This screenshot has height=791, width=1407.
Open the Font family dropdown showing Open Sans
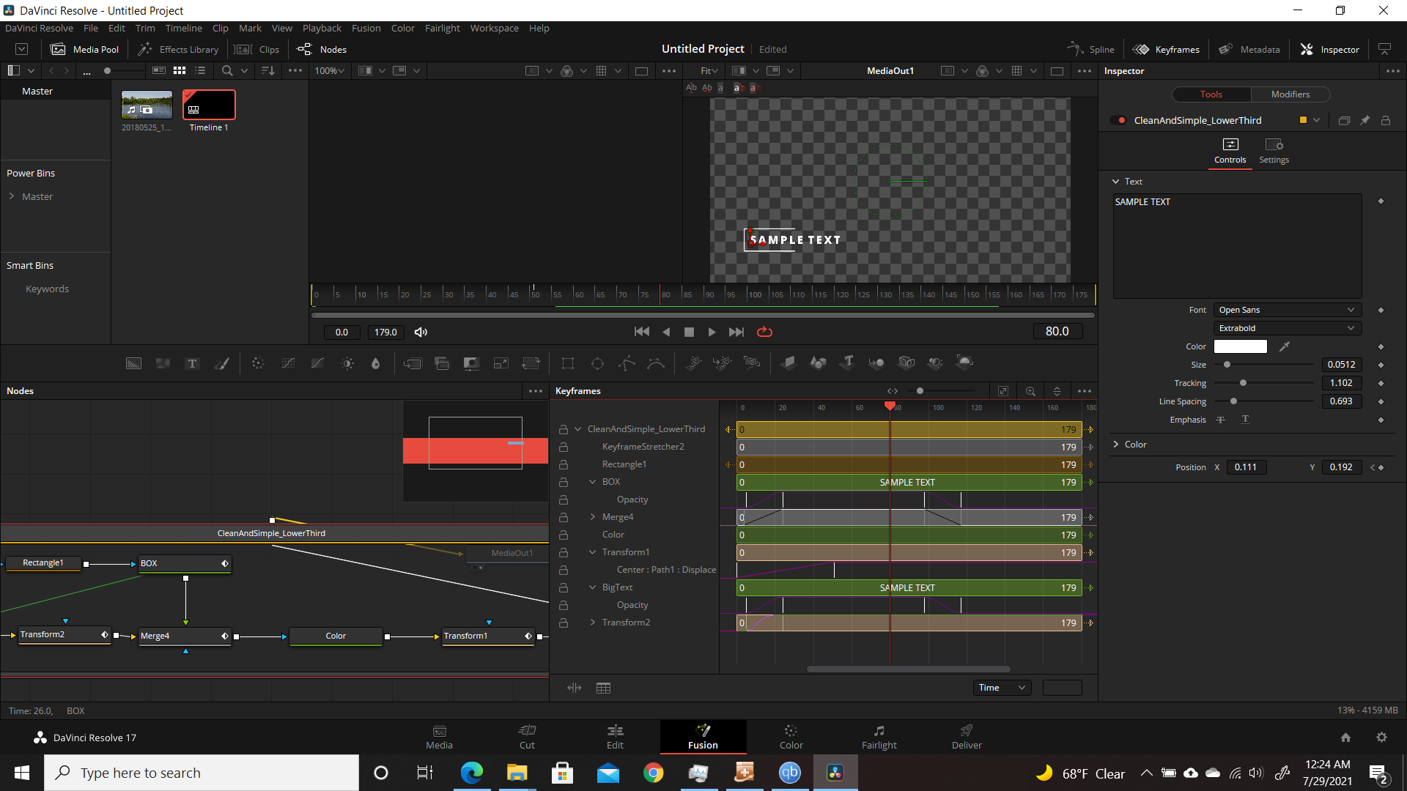point(1287,310)
